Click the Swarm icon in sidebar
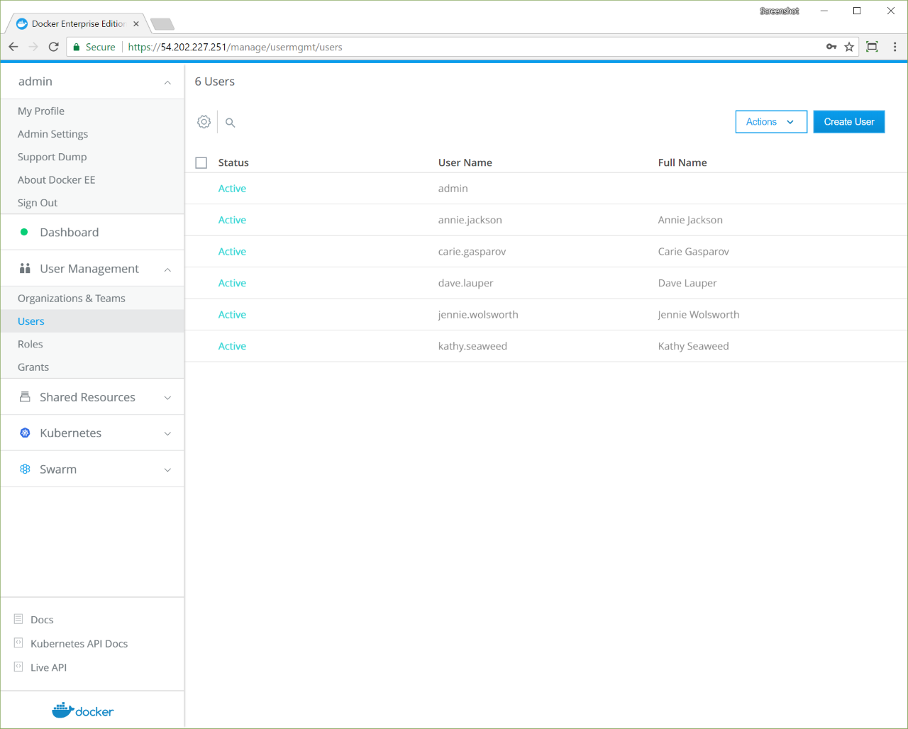 (25, 469)
